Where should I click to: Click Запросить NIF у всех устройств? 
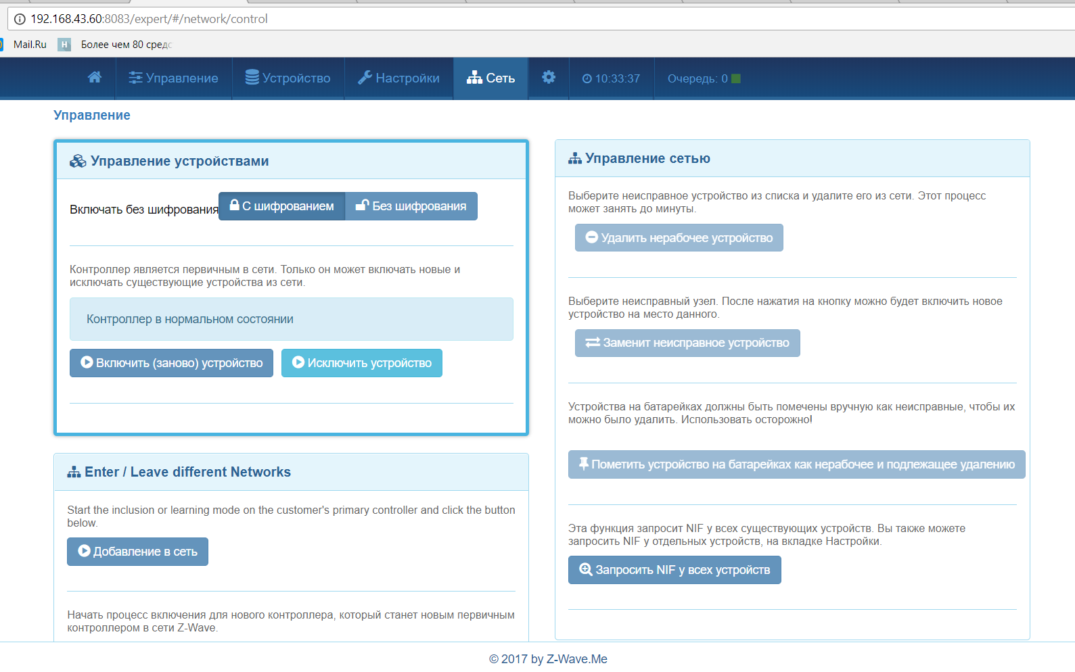coord(674,570)
